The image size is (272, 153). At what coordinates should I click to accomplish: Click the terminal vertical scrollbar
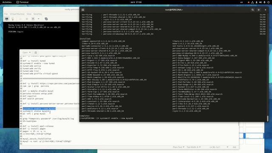[267, 118]
